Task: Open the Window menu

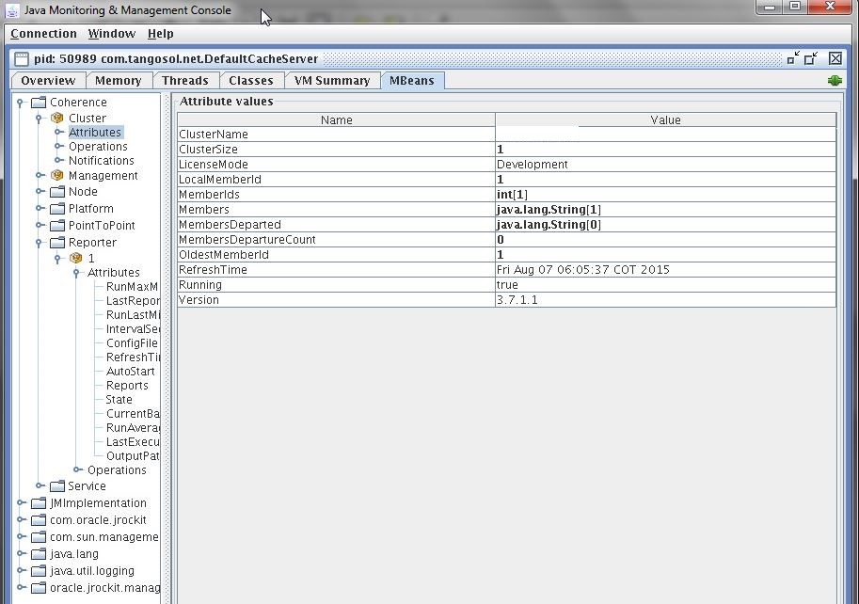Action: (112, 34)
